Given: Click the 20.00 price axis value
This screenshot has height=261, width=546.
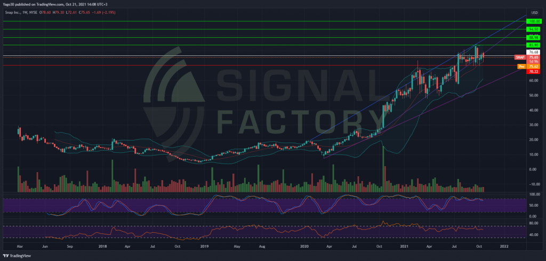Looking at the screenshot, I should (x=534, y=140).
